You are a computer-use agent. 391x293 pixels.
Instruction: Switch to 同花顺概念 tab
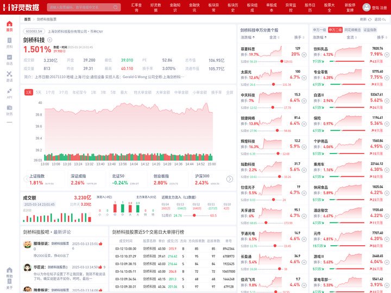tap(352, 30)
